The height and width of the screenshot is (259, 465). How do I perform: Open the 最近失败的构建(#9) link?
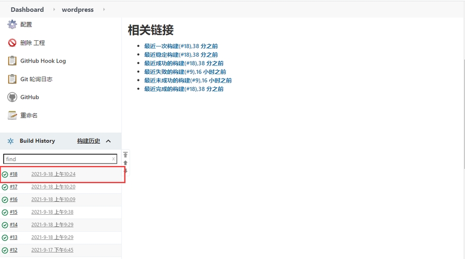tap(185, 72)
